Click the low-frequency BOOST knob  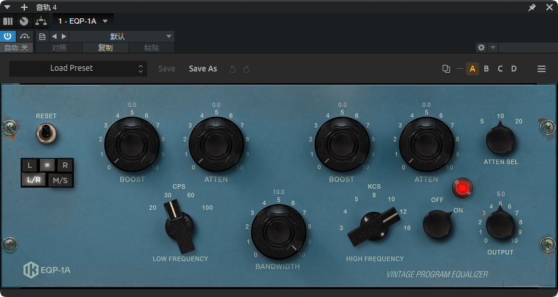pos(131,144)
